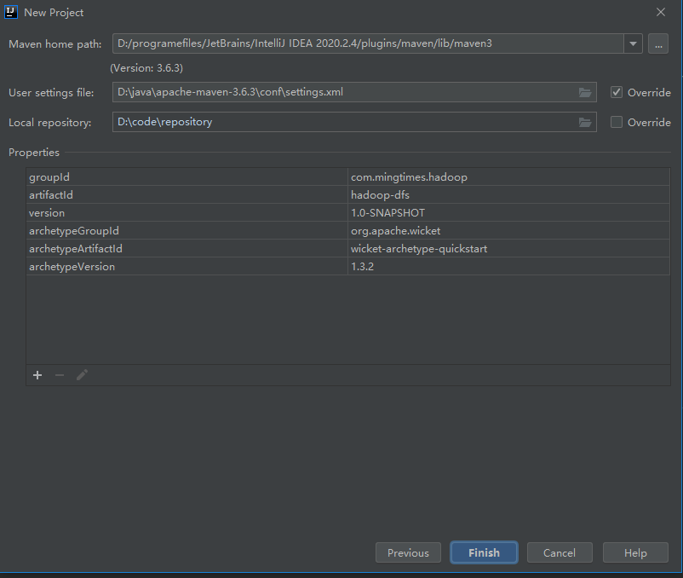Edit the selected property with the pencil icon

tap(82, 375)
